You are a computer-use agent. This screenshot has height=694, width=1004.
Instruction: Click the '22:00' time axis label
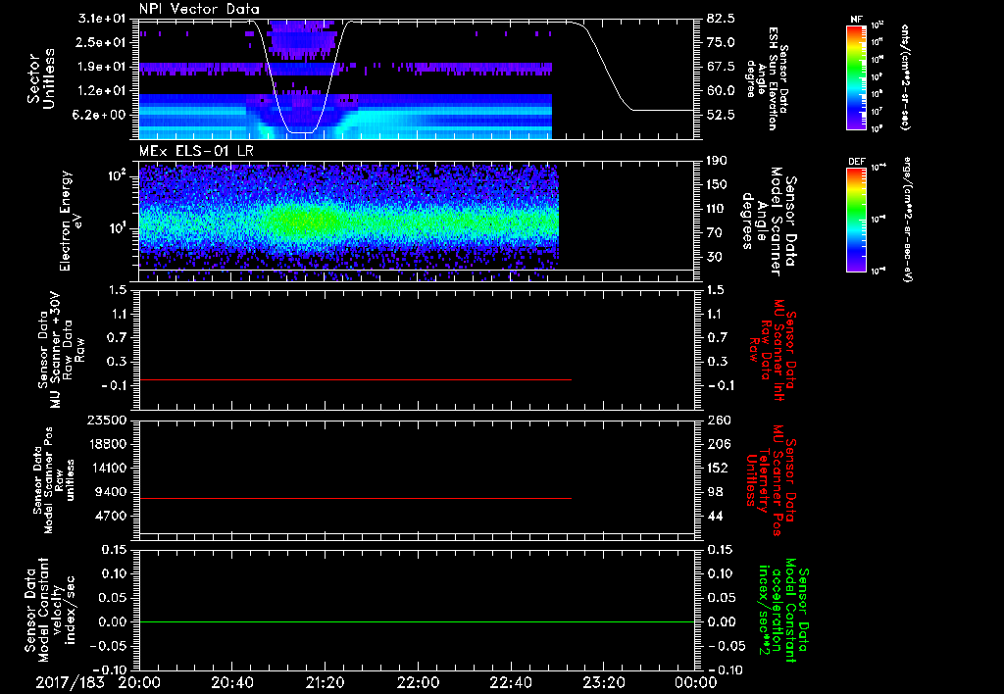click(418, 682)
